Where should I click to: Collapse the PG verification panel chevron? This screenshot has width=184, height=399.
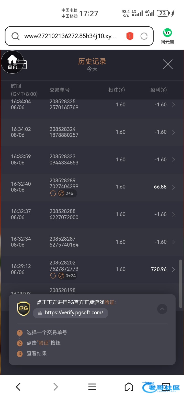(x=162, y=309)
